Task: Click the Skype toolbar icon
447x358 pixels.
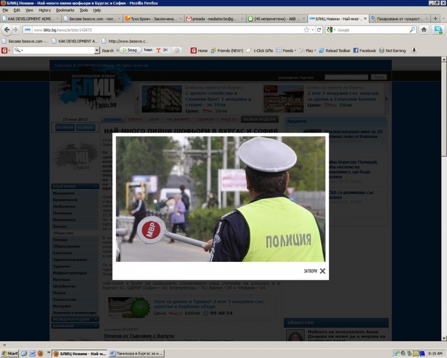Action: (438, 30)
